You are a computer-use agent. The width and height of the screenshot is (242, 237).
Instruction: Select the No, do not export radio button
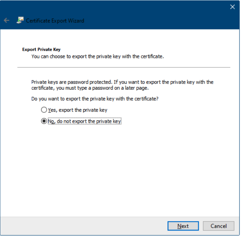point(44,121)
